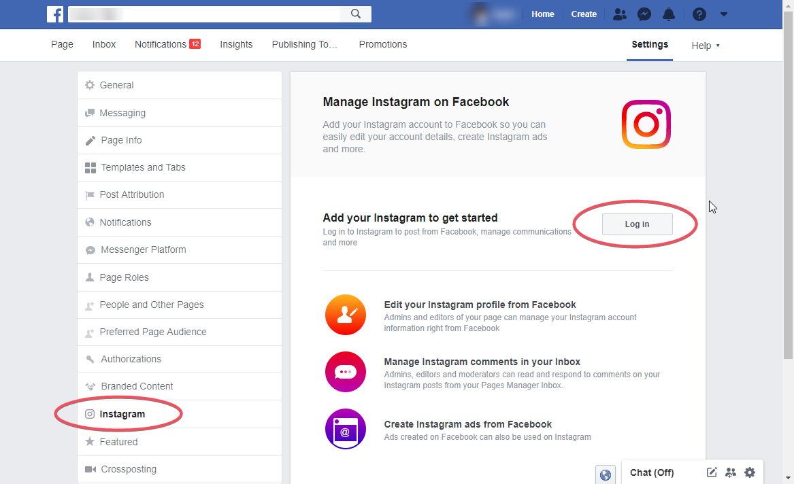Click the search magnifier icon
Viewport: 794px width, 484px height.
pyautogui.click(x=356, y=14)
